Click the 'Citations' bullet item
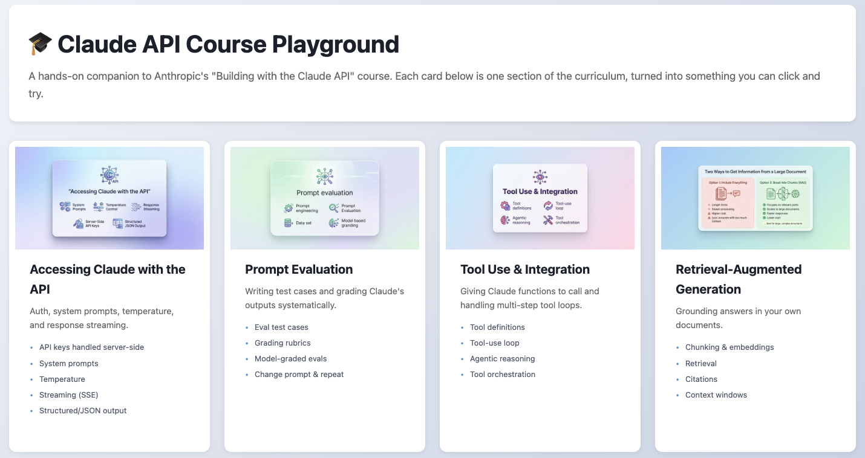The height and width of the screenshot is (458, 865). coord(701,379)
